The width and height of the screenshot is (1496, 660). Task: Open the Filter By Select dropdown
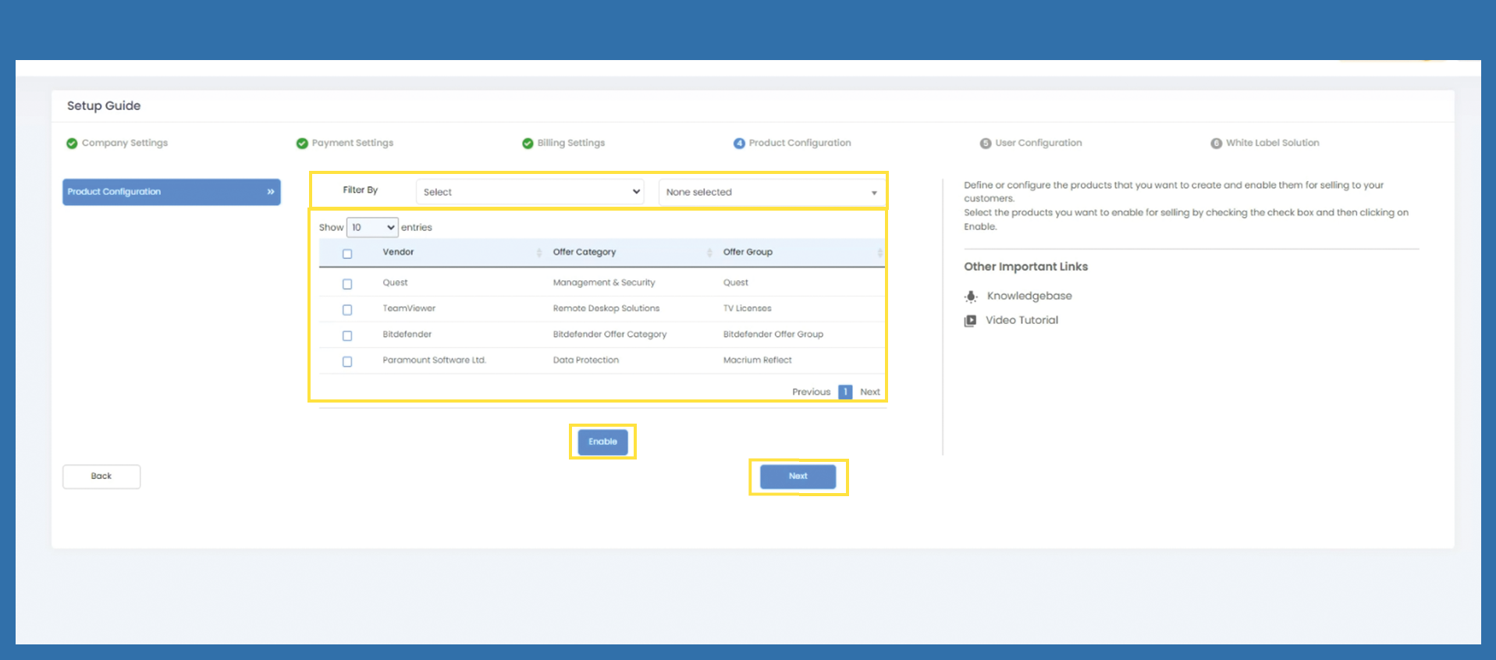pyautogui.click(x=530, y=192)
